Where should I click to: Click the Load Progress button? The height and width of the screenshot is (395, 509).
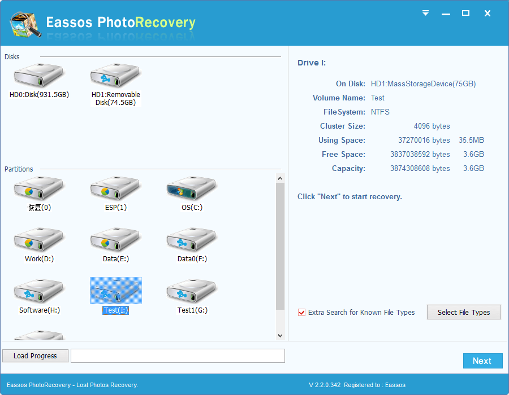pyautogui.click(x=35, y=356)
